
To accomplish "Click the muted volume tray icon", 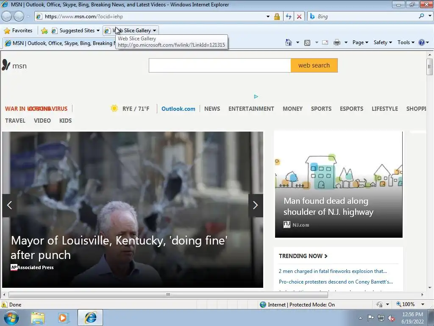I will 391,318.
